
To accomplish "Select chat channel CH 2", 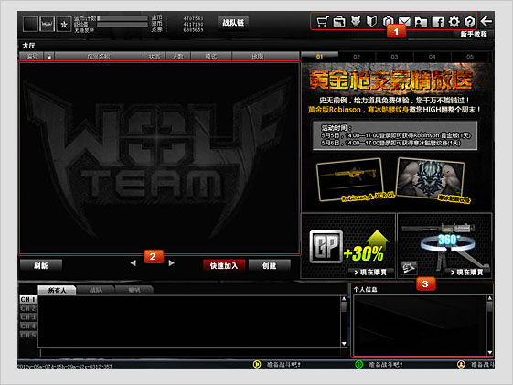I will [x=28, y=308].
